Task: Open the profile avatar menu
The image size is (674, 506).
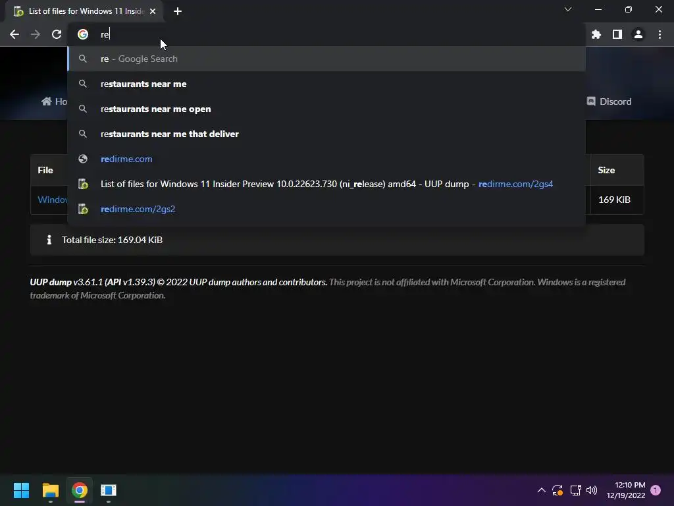Action: (638, 34)
